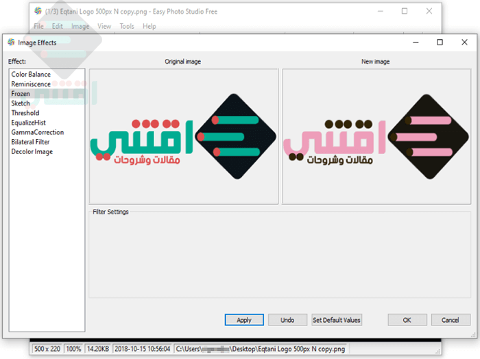
Task: Click the Original image label
Action: tap(183, 62)
